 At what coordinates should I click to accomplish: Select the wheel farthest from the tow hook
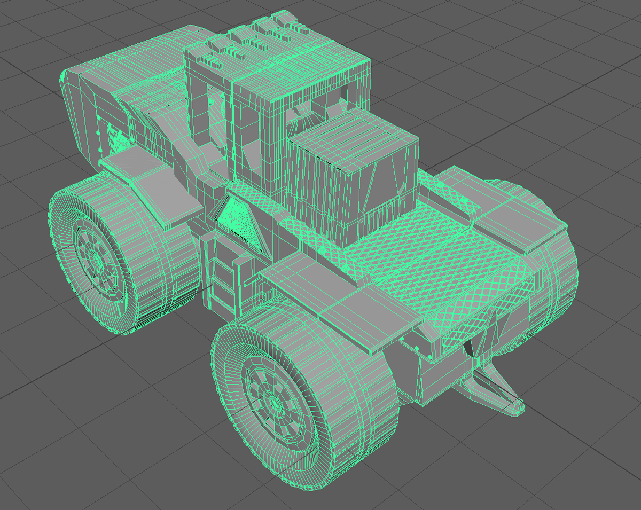(x=124, y=252)
